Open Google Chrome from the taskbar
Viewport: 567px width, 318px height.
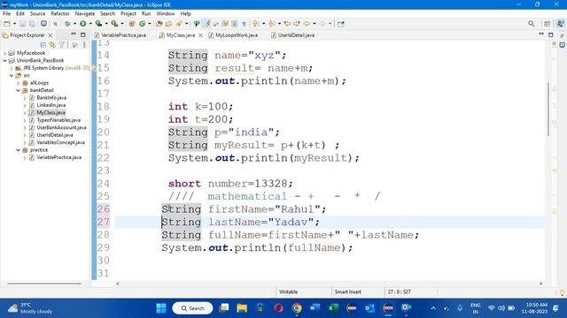[297, 308]
